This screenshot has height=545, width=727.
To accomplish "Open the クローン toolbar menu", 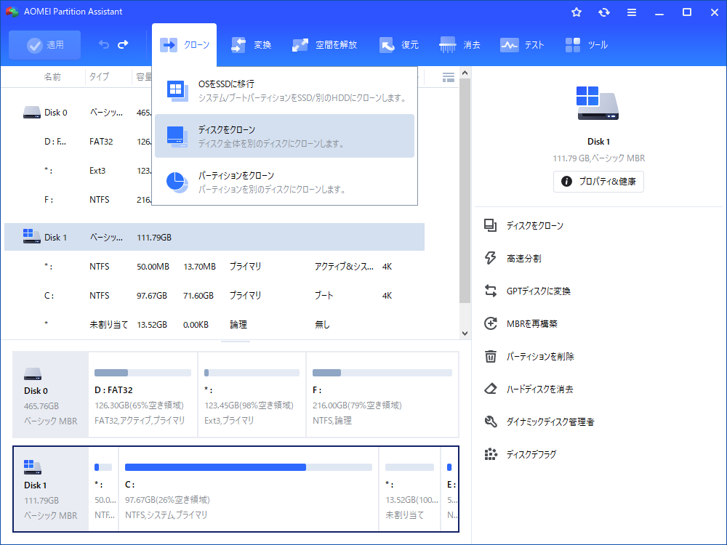I will coord(184,45).
